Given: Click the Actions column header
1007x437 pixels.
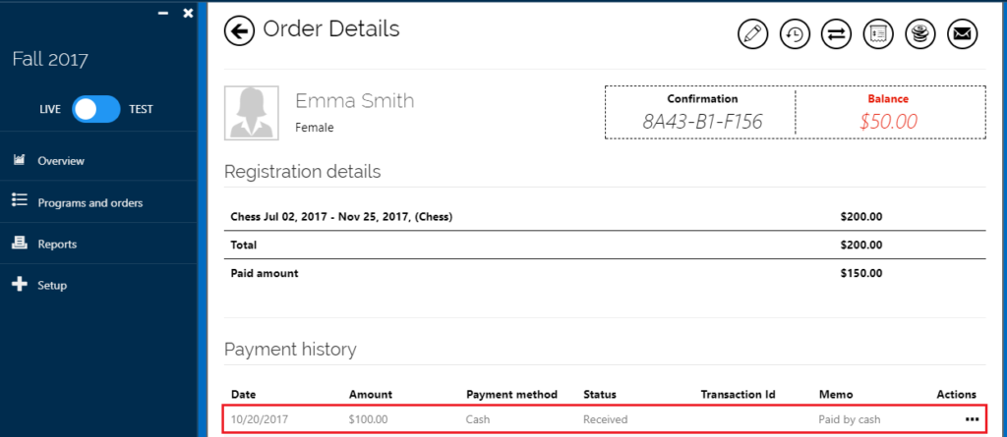Looking at the screenshot, I should (x=956, y=394).
